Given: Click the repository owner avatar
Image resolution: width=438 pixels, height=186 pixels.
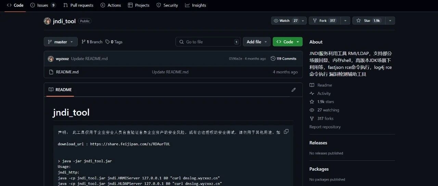Looking at the screenshot, I should point(47,21).
